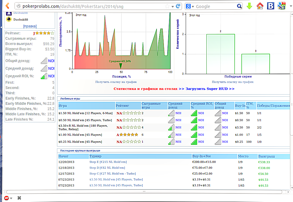This screenshot has height=202, width=293.
Task: Go back with the orange back arrow
Action: pyautogui.click(x=8, y=6)
